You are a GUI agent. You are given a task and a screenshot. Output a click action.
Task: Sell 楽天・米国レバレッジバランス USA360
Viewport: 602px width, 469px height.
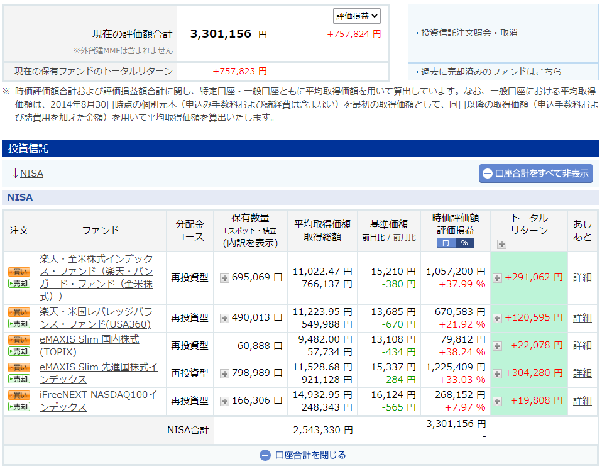click(x=19, y=324)
